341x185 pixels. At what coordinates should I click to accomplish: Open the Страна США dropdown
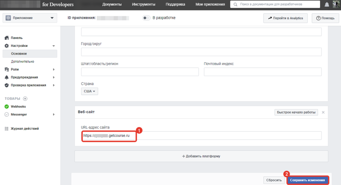(x=90, y=91)
